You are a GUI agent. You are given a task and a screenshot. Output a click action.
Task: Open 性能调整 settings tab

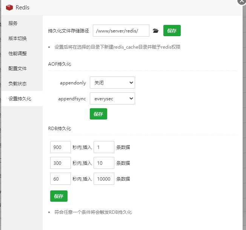[x=22, y=53]
